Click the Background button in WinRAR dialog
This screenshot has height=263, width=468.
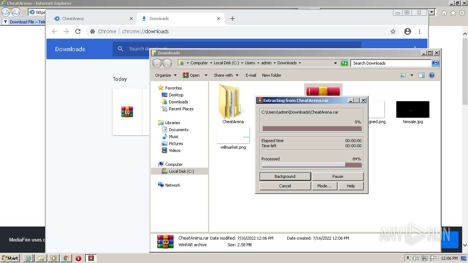[285, 176]
